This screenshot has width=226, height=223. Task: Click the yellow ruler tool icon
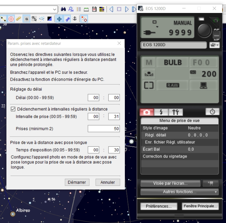pyautogui.click(x=18, y=19)
